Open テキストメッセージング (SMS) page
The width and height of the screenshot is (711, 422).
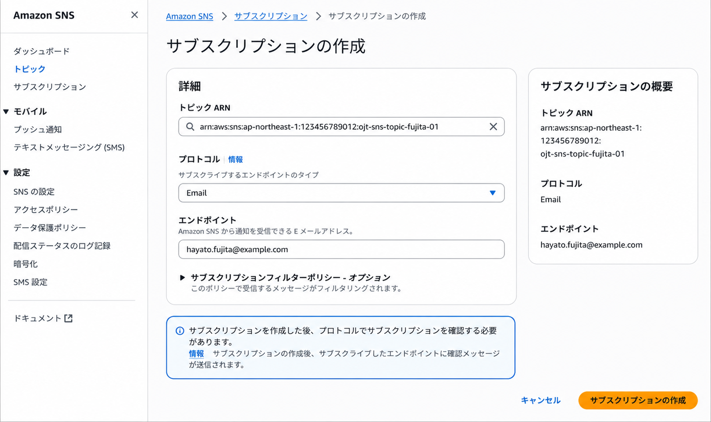(x=69, y=147)
